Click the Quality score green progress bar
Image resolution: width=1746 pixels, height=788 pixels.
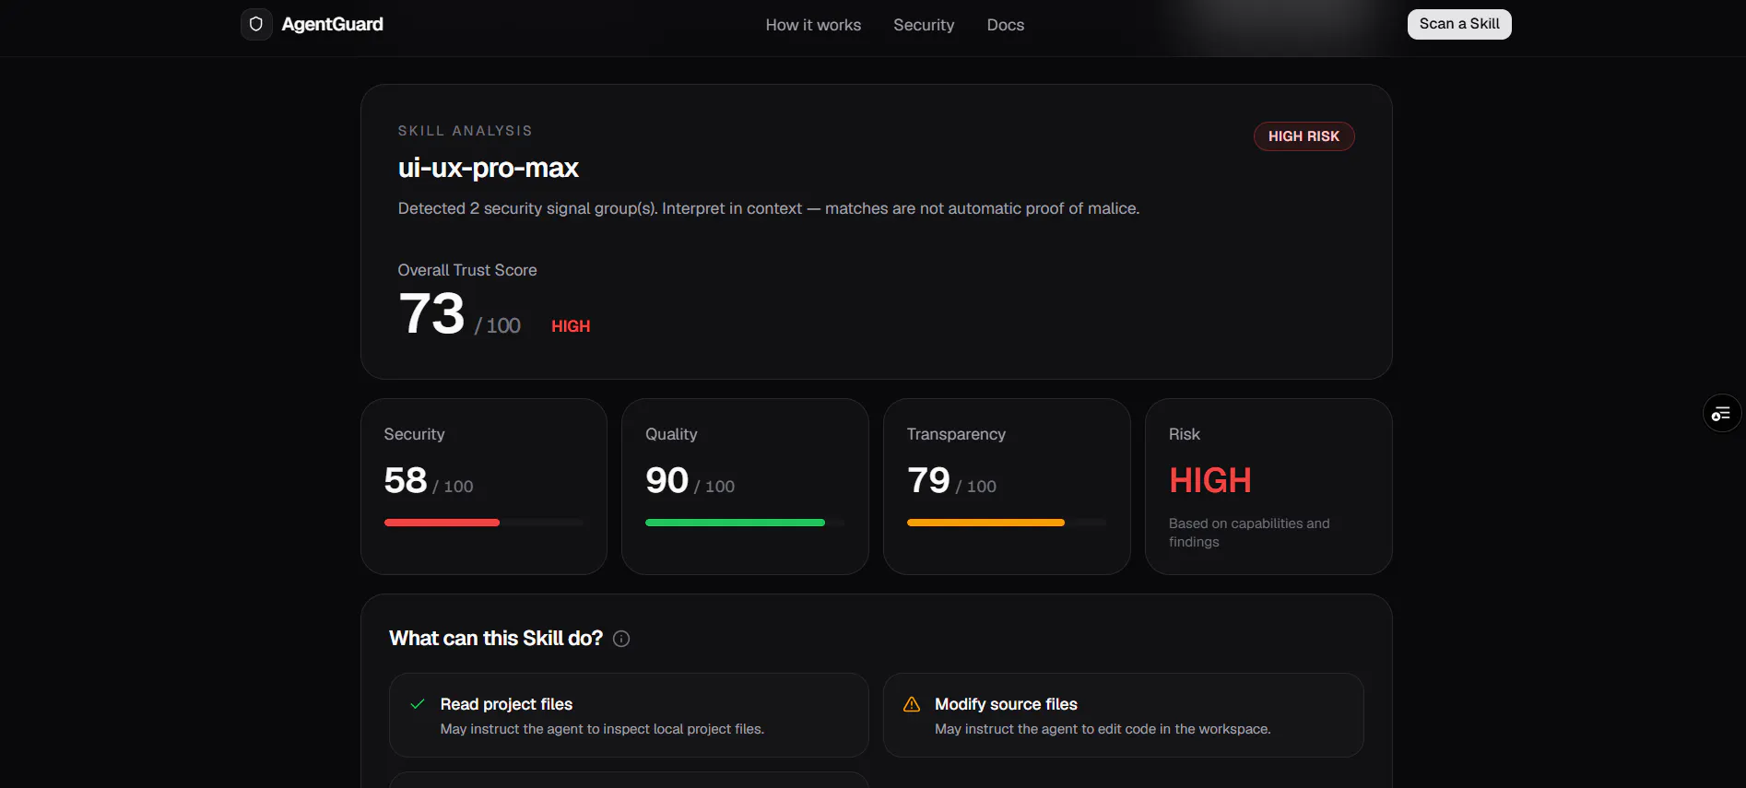click(x=735, y=523)
